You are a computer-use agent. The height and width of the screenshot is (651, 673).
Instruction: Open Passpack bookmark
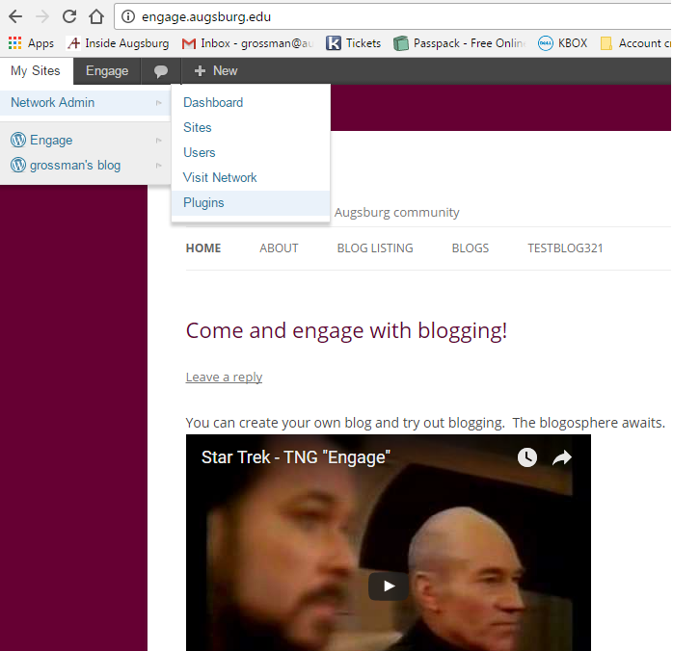pyautogui.click(x=459, y=43)
